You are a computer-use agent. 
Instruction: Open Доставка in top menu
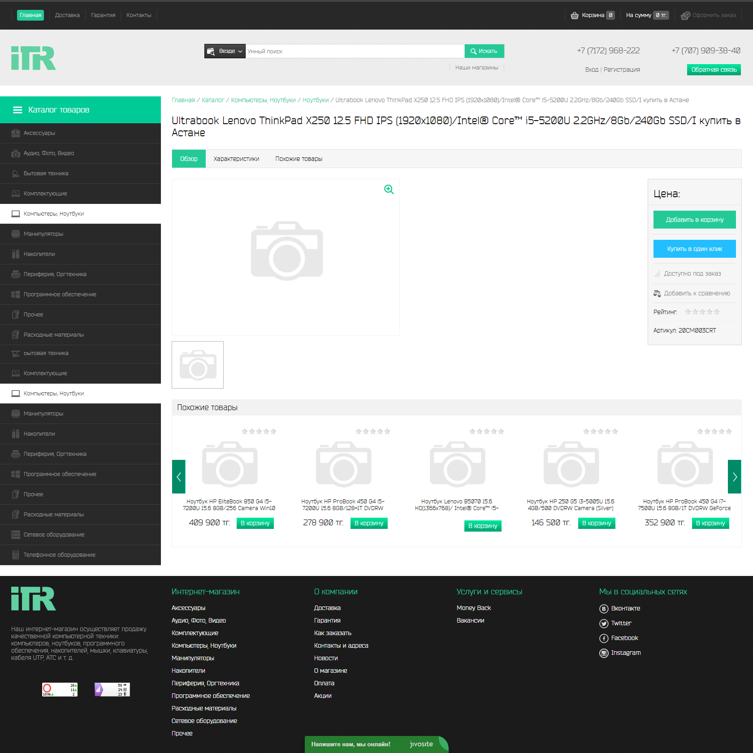click(x=67, y=15)
